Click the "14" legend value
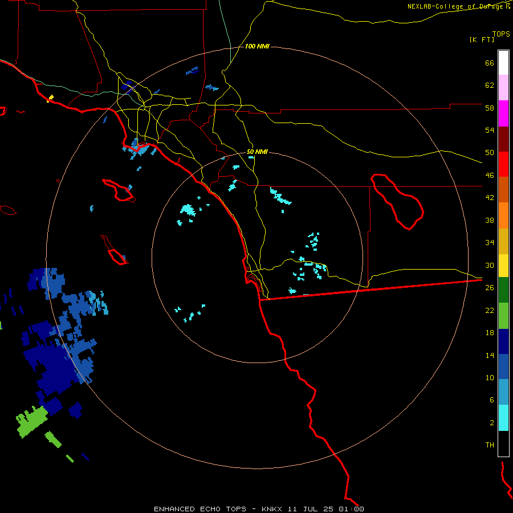This screenshot has width=513, height=513. tap(490, 355)
